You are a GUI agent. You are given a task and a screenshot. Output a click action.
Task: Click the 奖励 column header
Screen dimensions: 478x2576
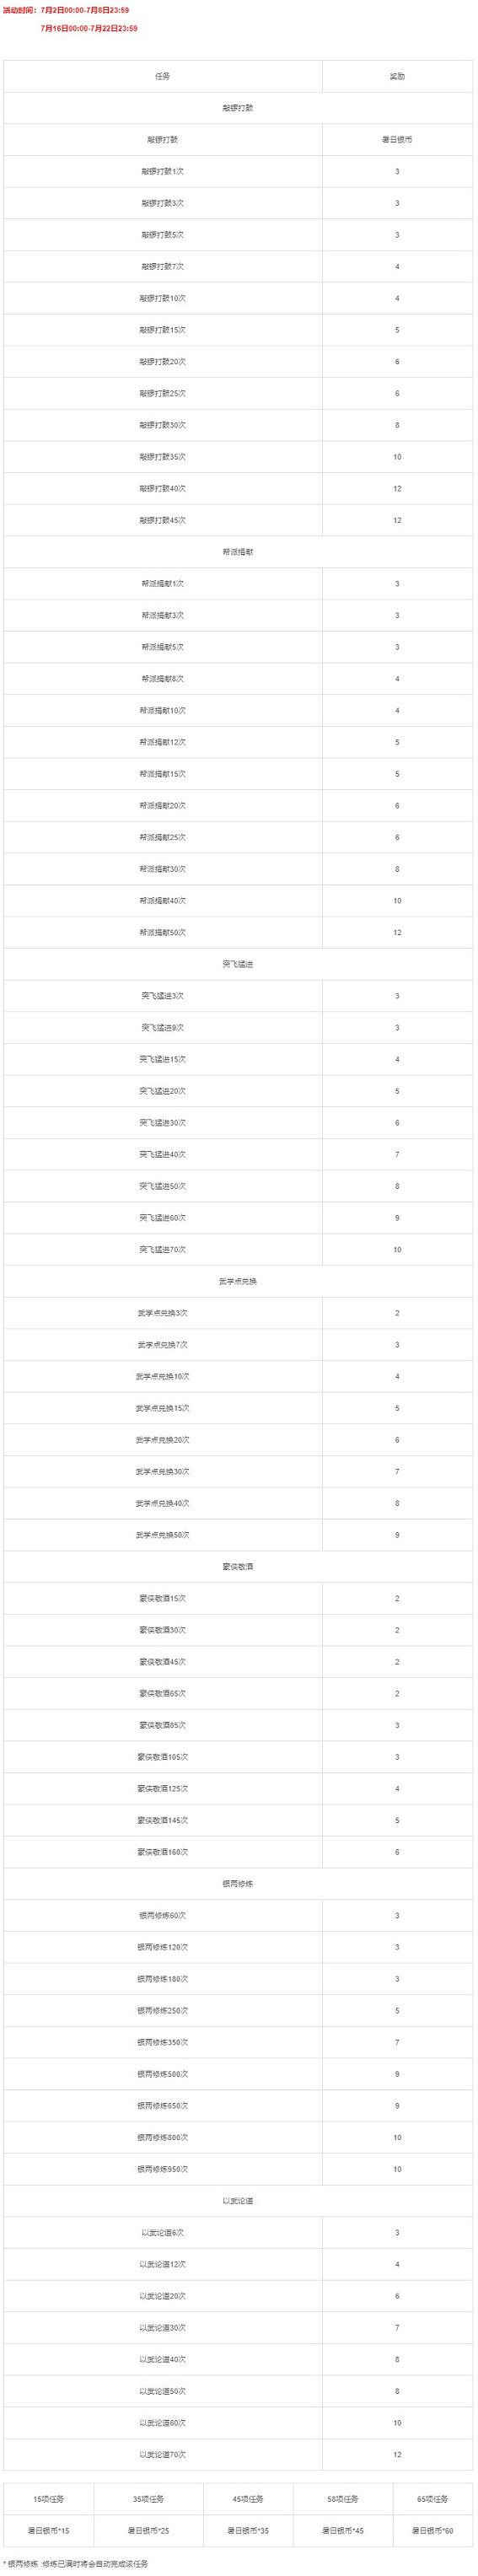(x=397, y=76)
